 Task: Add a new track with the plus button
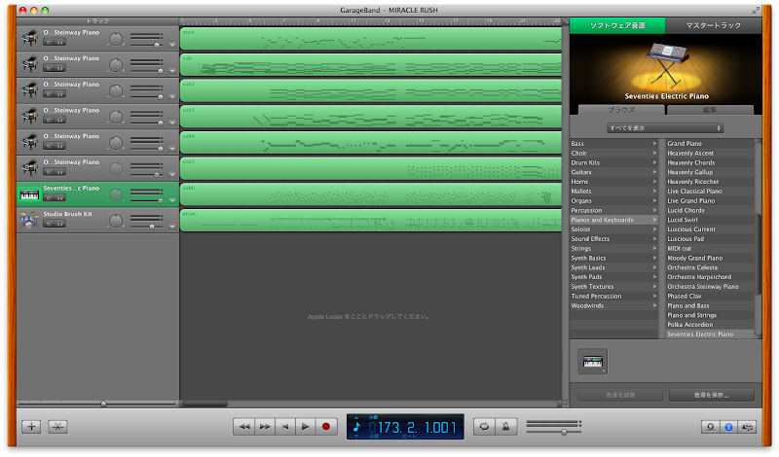31,426
